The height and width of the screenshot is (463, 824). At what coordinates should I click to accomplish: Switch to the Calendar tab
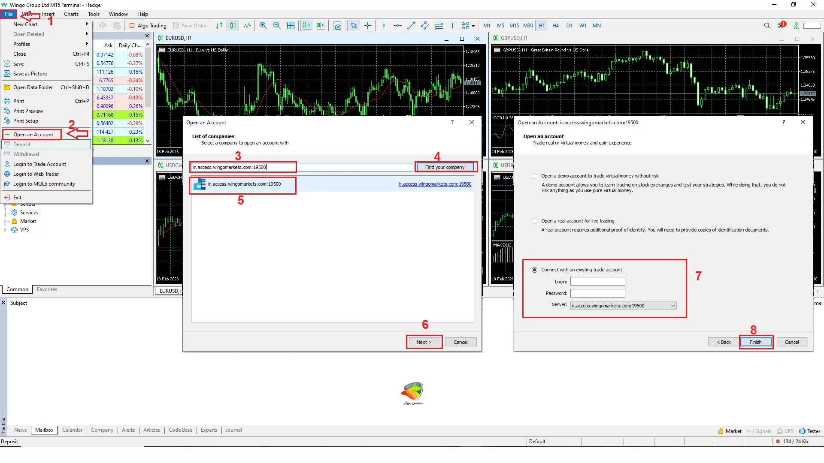click(x=72, y=430)
